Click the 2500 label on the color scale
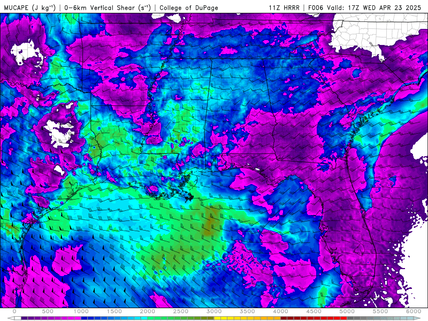 pos(181,311)
